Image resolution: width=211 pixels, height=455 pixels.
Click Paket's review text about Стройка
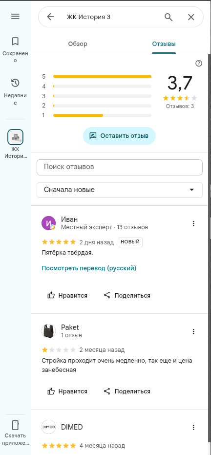pos(117,366)
